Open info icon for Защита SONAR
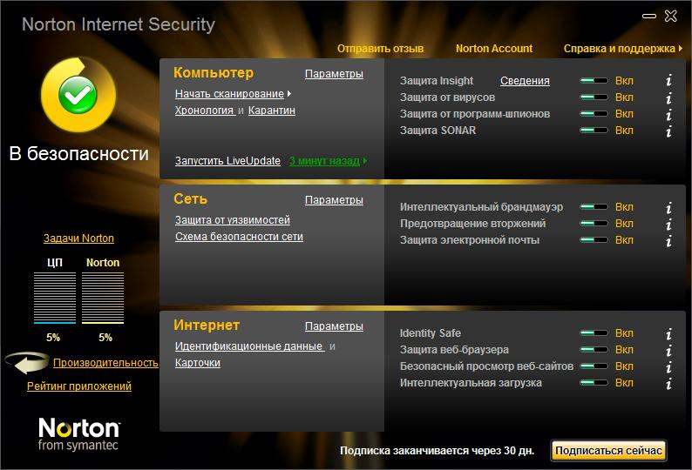 point(669,131)
